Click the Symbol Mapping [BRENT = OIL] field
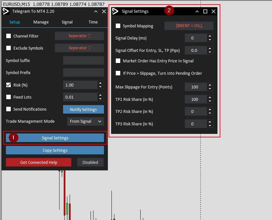 [x=189, y=26]
